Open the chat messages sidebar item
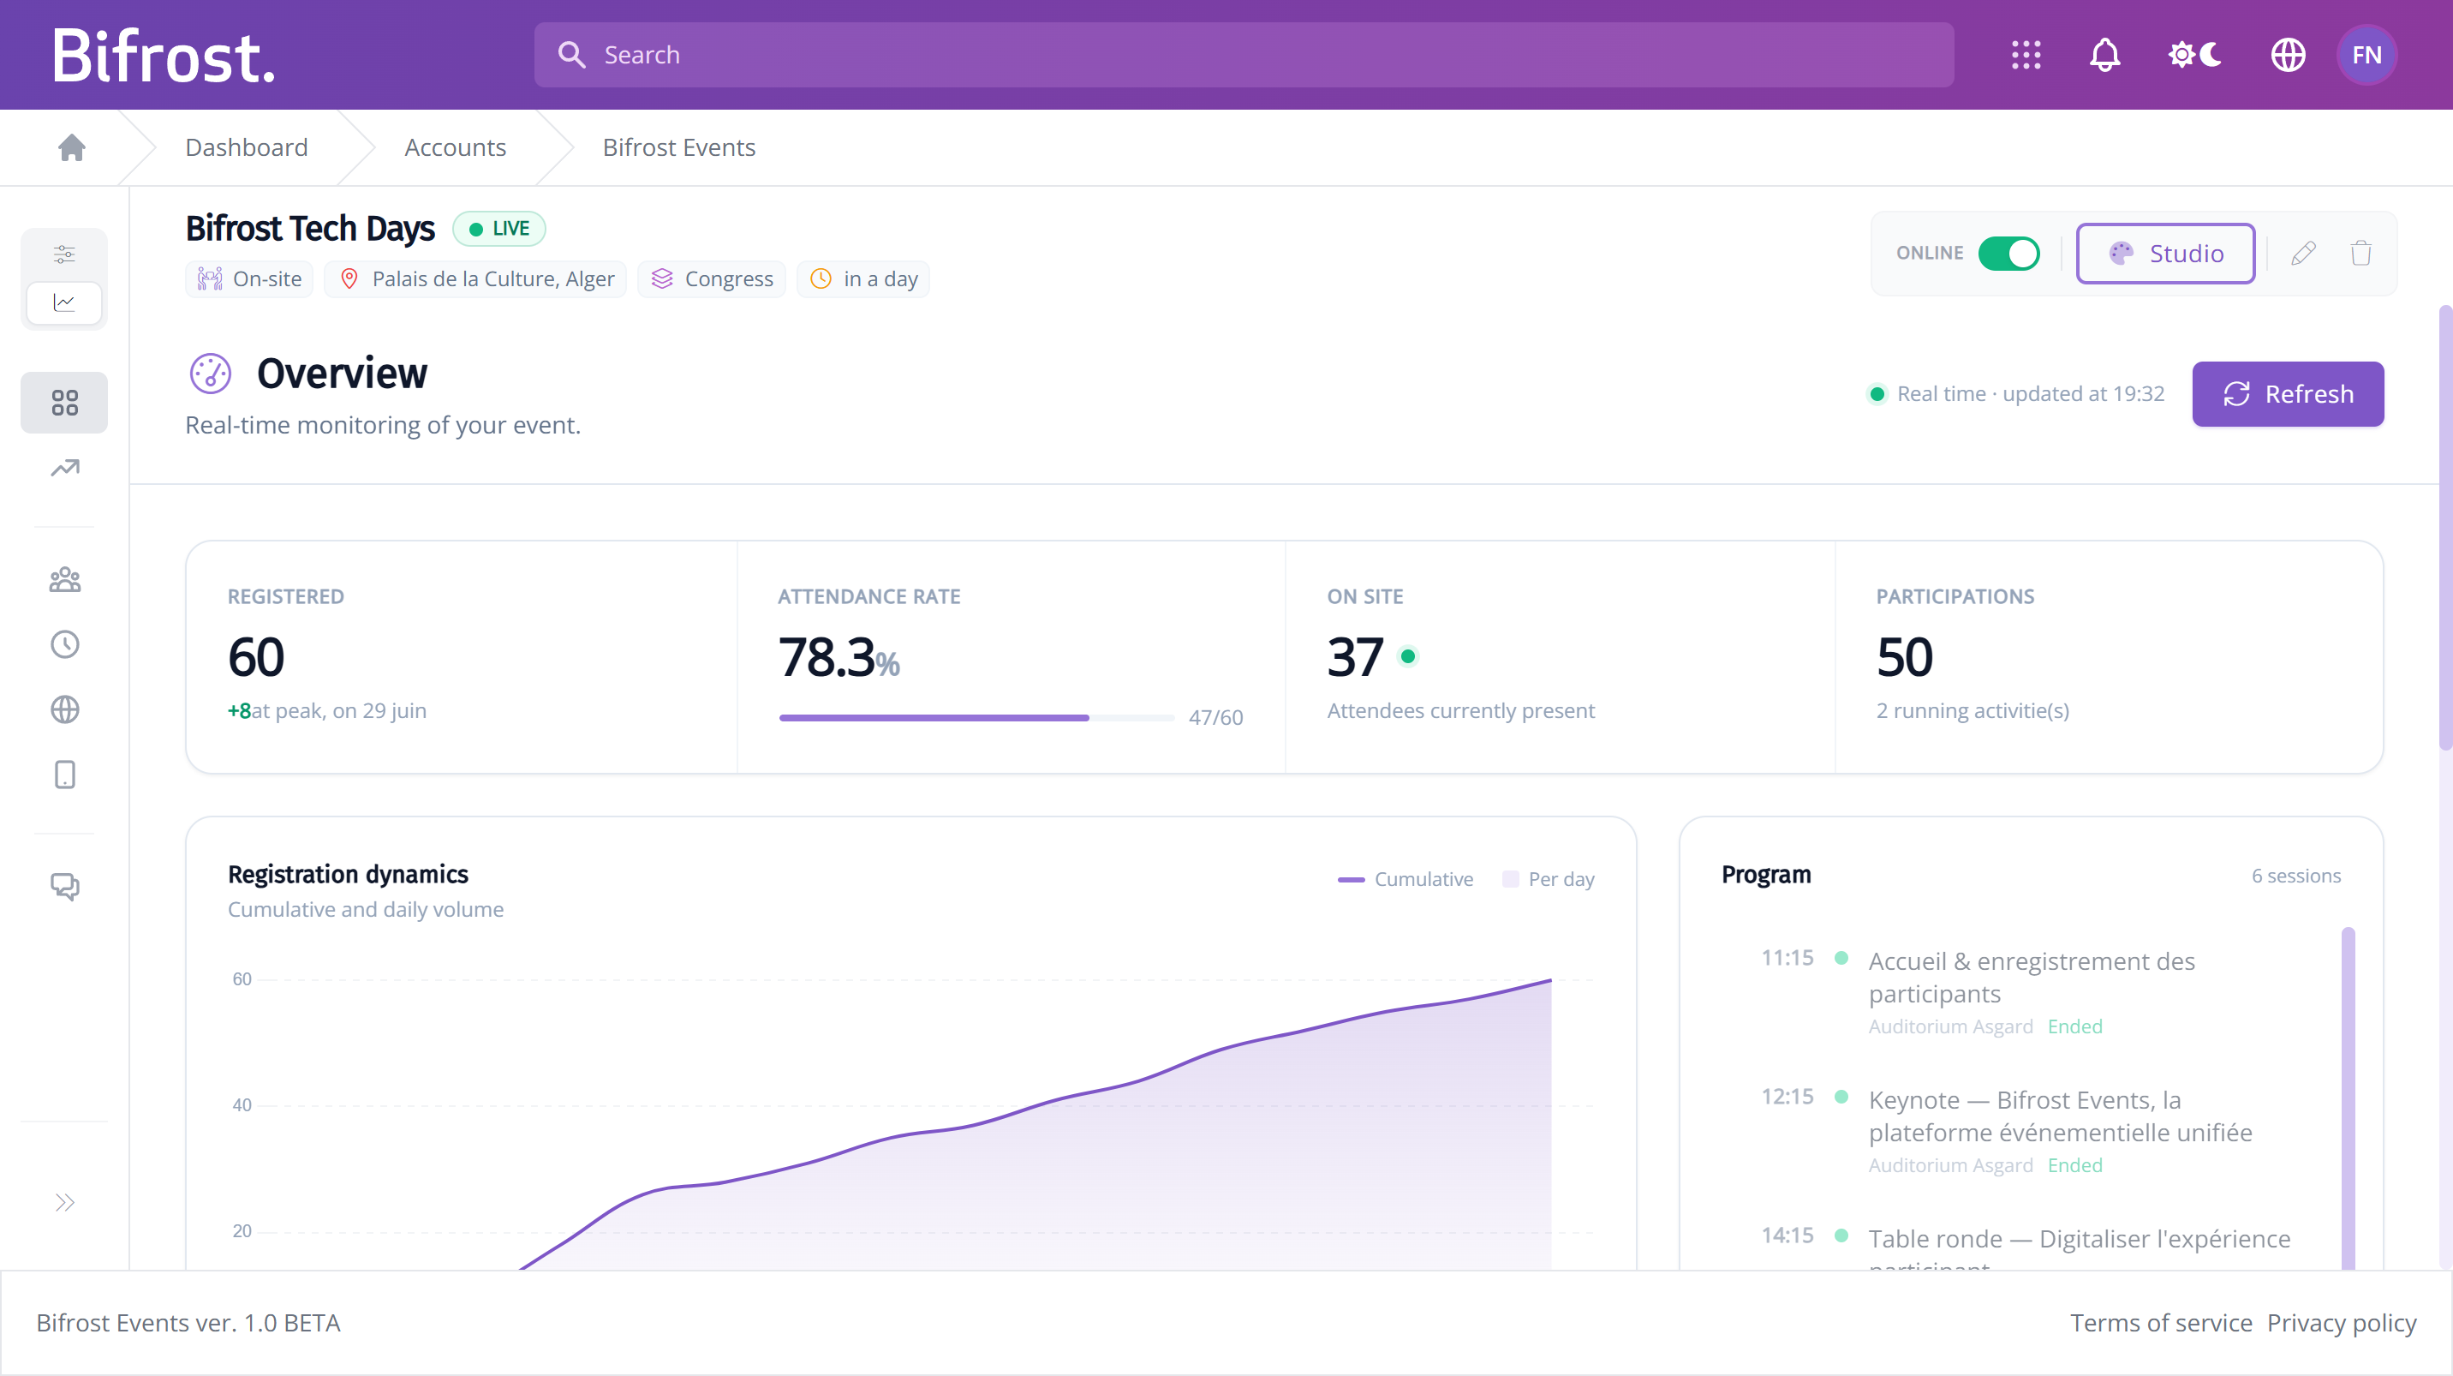 pos(63,887)
